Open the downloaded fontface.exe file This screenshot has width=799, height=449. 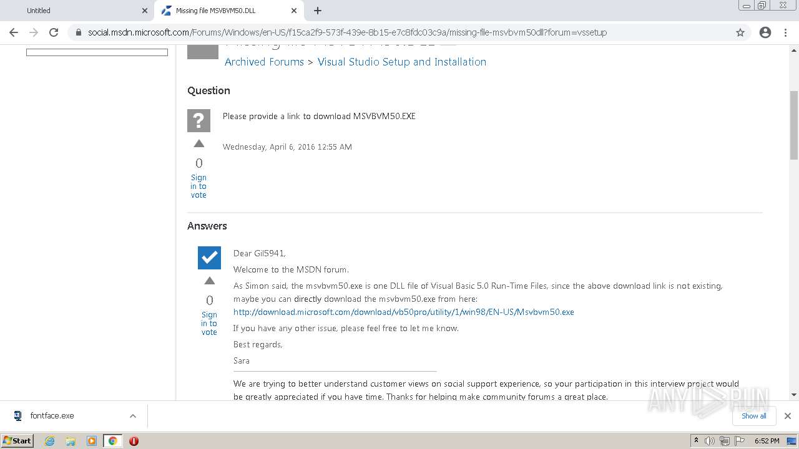click(x=52, y=416)
